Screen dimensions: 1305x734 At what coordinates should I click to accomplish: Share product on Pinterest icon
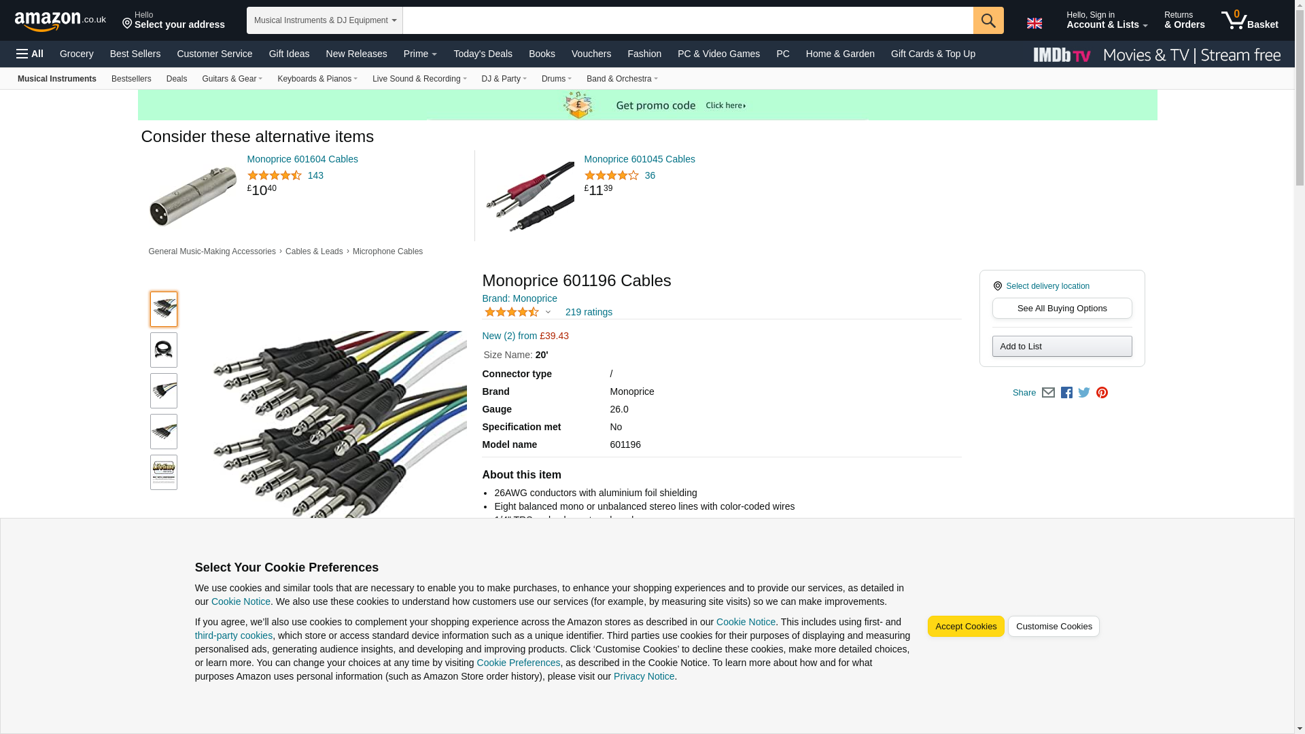pyautogui.click(x=1102, y=393)
